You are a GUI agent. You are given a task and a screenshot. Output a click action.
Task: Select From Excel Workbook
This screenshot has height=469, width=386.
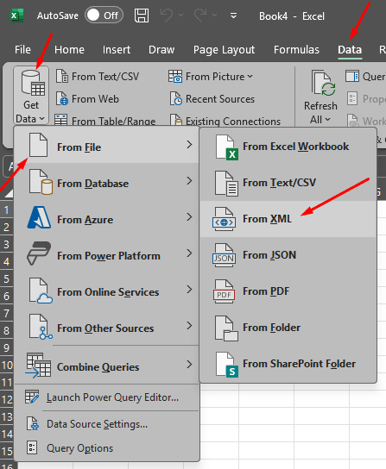[x=288, y=147]
